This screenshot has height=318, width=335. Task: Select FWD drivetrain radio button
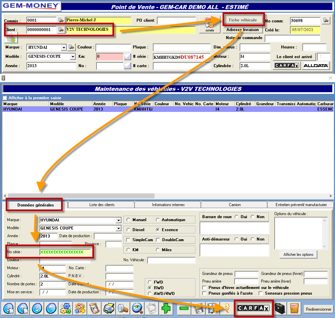(150, 282)
